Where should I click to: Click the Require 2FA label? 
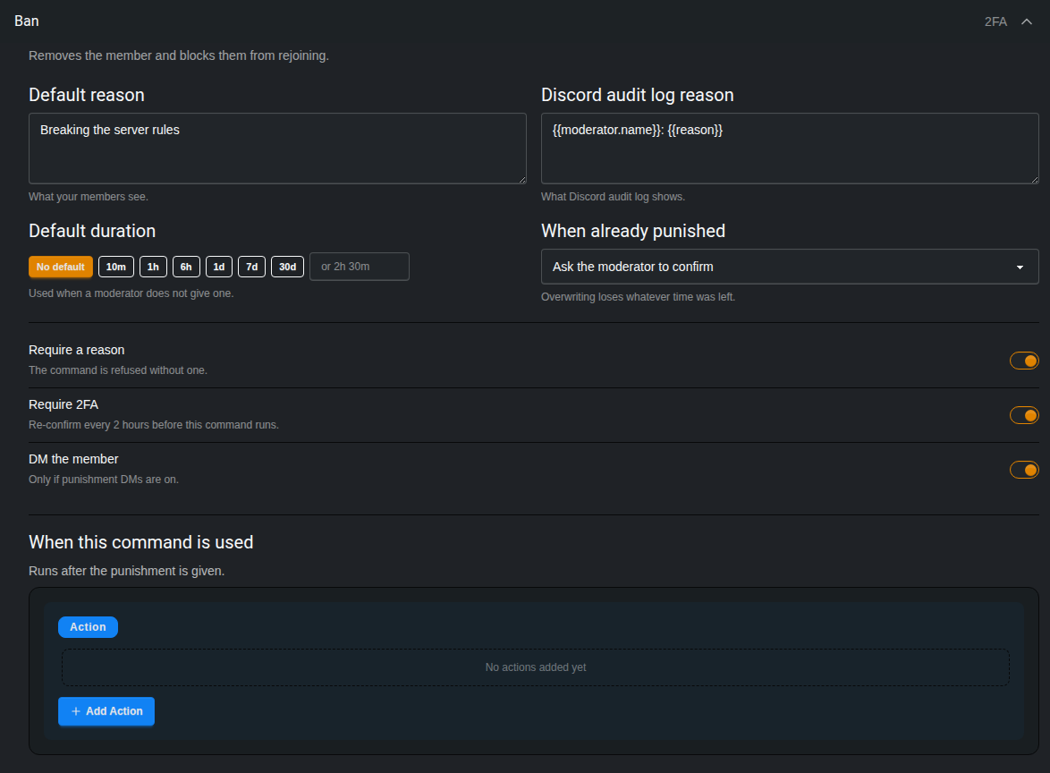tap(64, 404)
